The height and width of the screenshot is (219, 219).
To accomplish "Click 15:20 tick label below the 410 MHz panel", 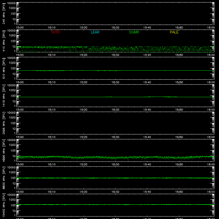I will [83, 55].
